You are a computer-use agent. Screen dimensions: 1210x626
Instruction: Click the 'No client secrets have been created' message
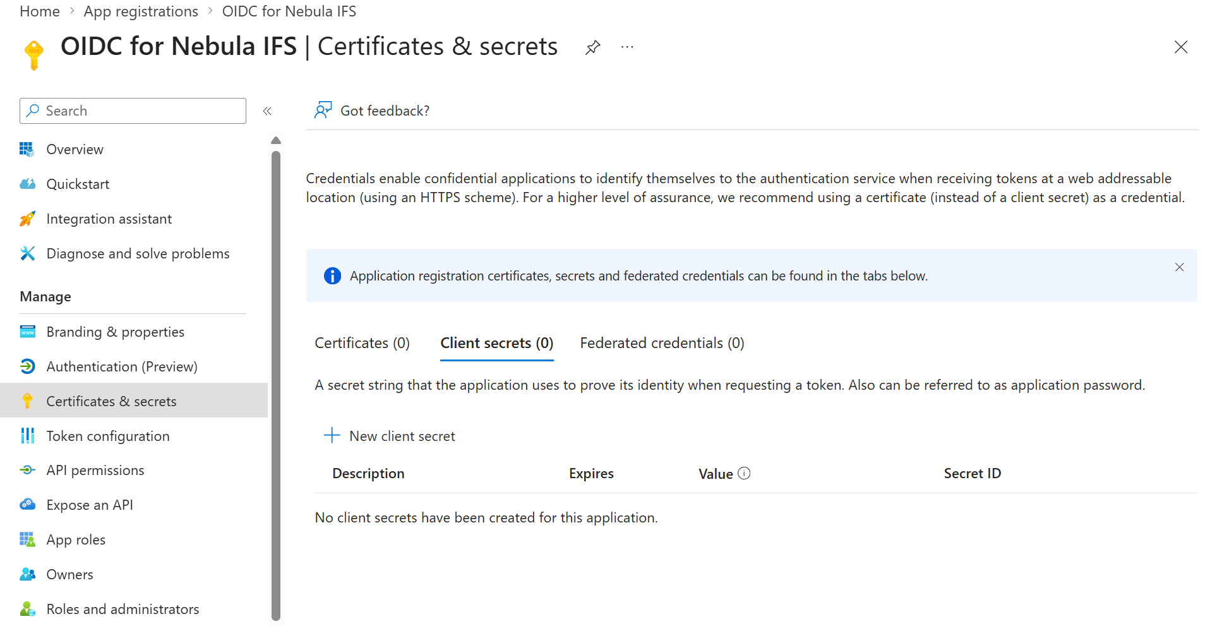[486, 518]
